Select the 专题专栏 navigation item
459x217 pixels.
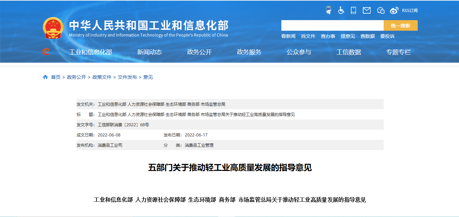[x=399, y=52]
